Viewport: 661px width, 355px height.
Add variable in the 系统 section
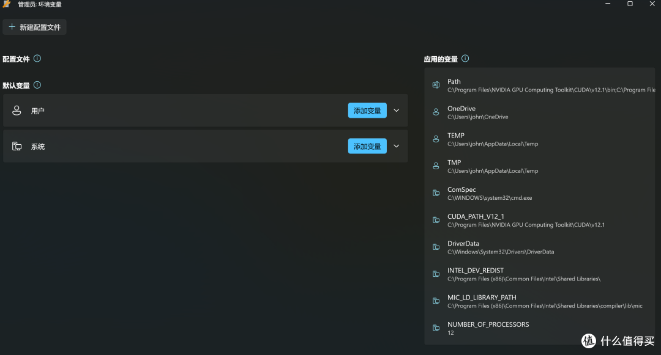click(367, 146)
